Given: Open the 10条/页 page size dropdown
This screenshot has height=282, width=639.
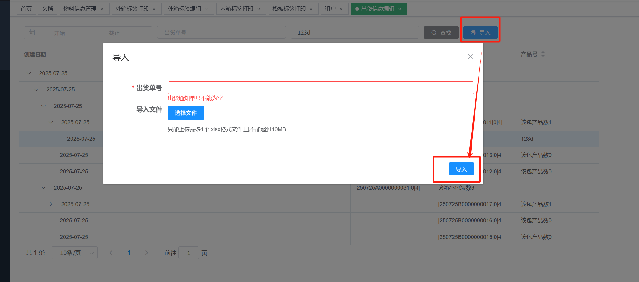Looking at the screenshot, I should coord(74,253).
